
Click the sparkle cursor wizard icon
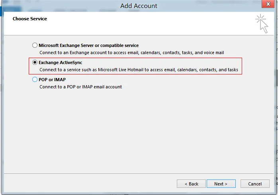coord(262,23)
